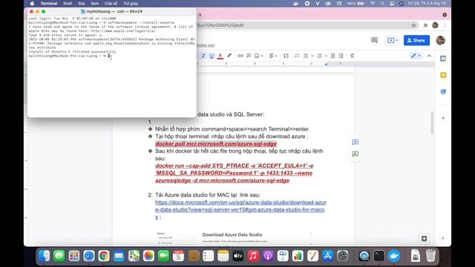475x267 pixels.
Task: Open Spotlight search in menu bar
Action: coord(382,4)
